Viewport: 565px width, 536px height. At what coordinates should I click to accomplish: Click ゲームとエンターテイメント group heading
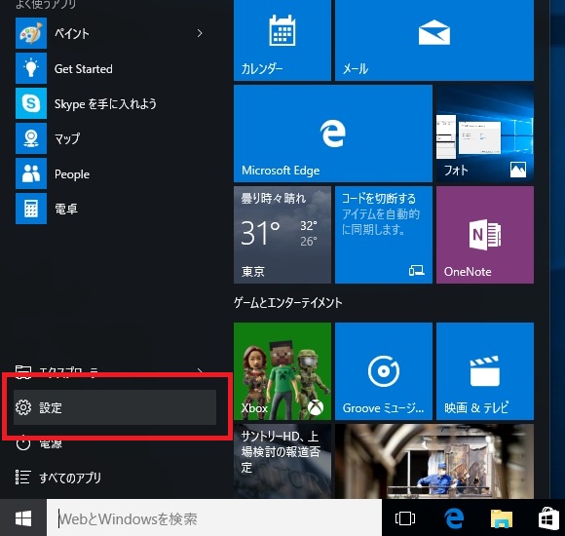point(288,302)
